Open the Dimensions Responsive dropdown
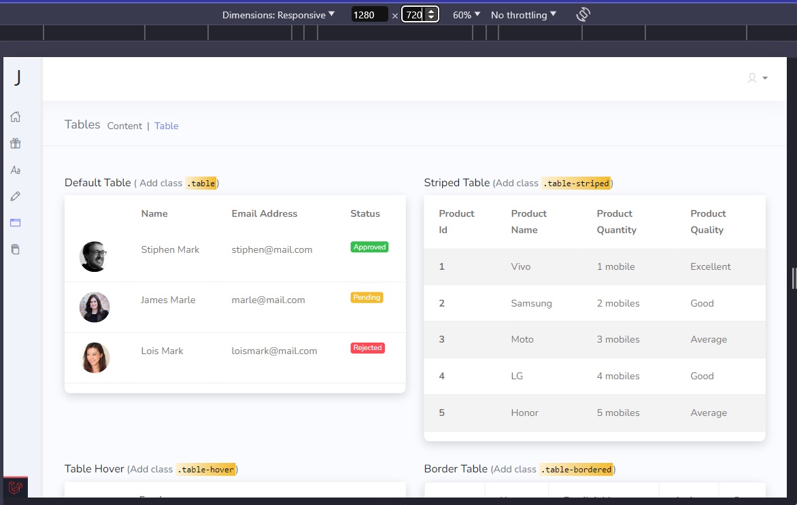797x505 pixels. (x=279, y=14)
